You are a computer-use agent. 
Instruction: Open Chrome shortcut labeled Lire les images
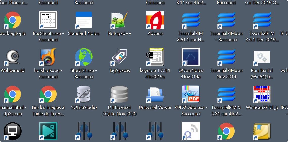[x=48, y=94]
